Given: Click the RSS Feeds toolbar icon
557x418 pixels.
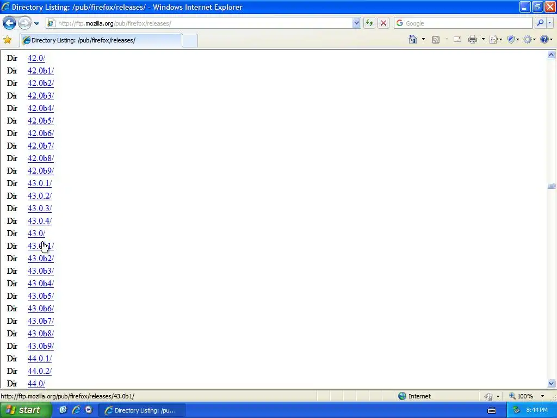Looking at the screenshot, I should pos(436,39).
